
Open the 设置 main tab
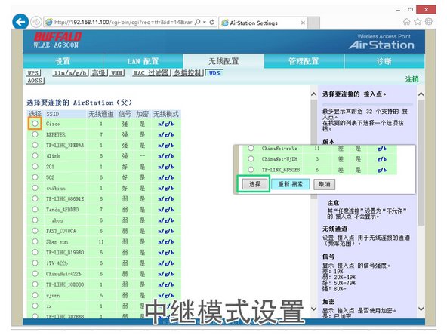63,61
